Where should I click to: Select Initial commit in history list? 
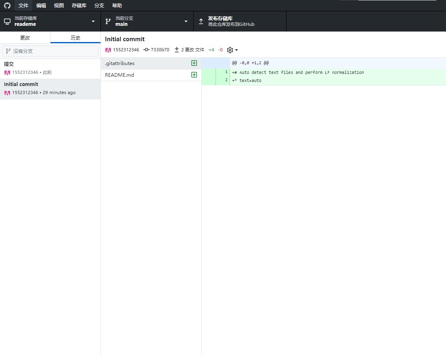click(x=50, y=88)
